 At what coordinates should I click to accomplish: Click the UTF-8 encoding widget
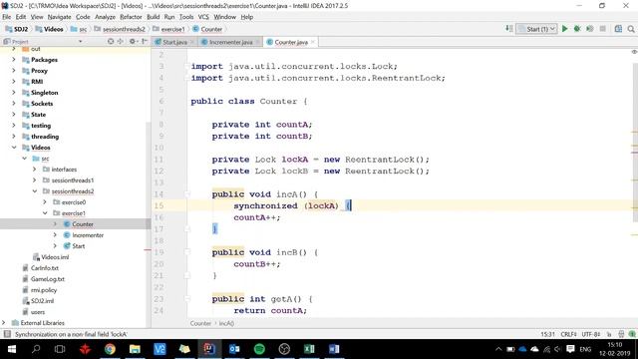[x=591, y=334]
